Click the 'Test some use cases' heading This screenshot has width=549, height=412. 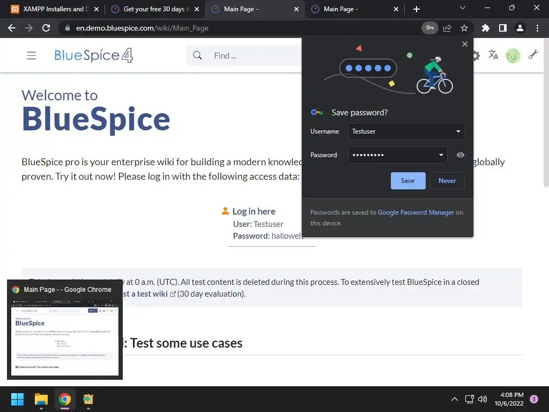tap(186, 343)
